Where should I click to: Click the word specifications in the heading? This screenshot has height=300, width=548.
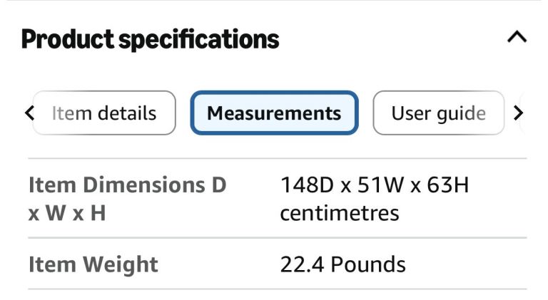coord(198,38)
